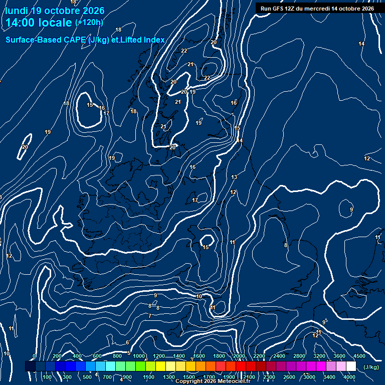Image resolution: width=385 pixels, height=385 pixels.
Task: Select the '(+120h)' forecast offset text
Action: (89, 23)
